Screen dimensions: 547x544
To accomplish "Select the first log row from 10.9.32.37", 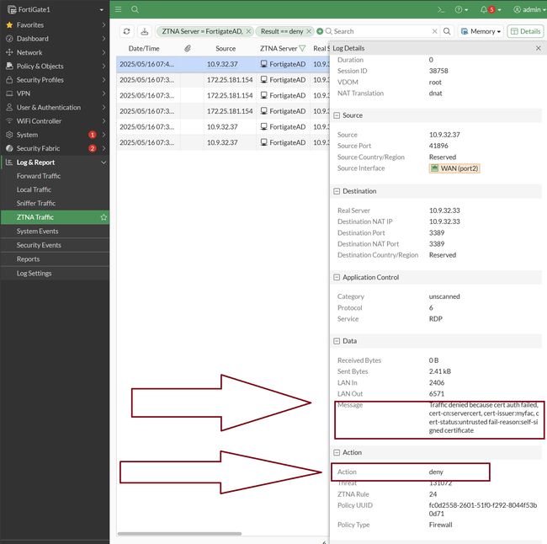I will (222, 64).
